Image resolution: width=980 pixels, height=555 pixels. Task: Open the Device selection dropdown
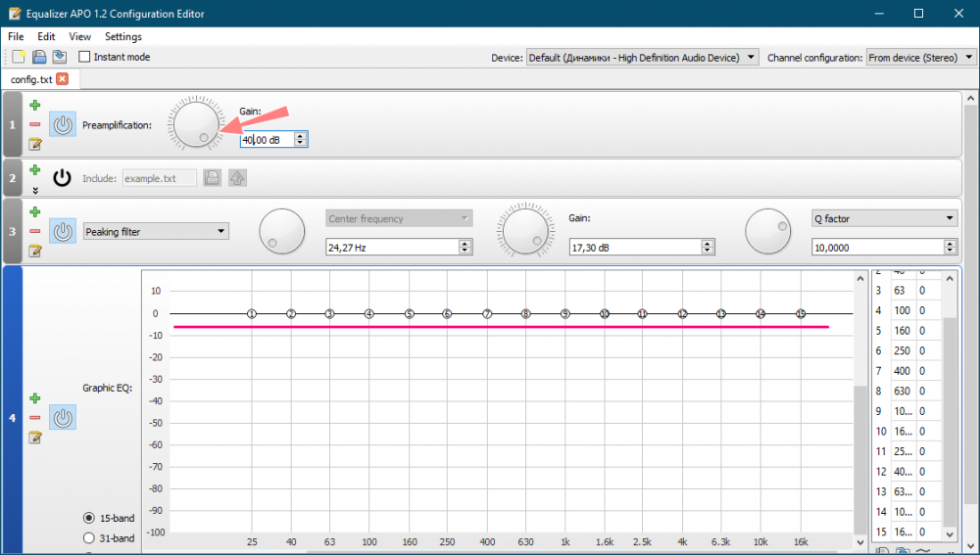(642, 58)
